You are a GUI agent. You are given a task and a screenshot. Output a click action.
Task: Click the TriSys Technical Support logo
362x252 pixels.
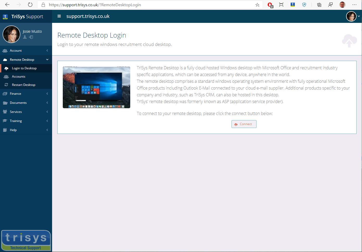coord(26,241)
